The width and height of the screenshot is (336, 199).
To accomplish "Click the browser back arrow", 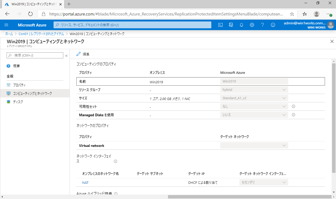I will 7,14.
